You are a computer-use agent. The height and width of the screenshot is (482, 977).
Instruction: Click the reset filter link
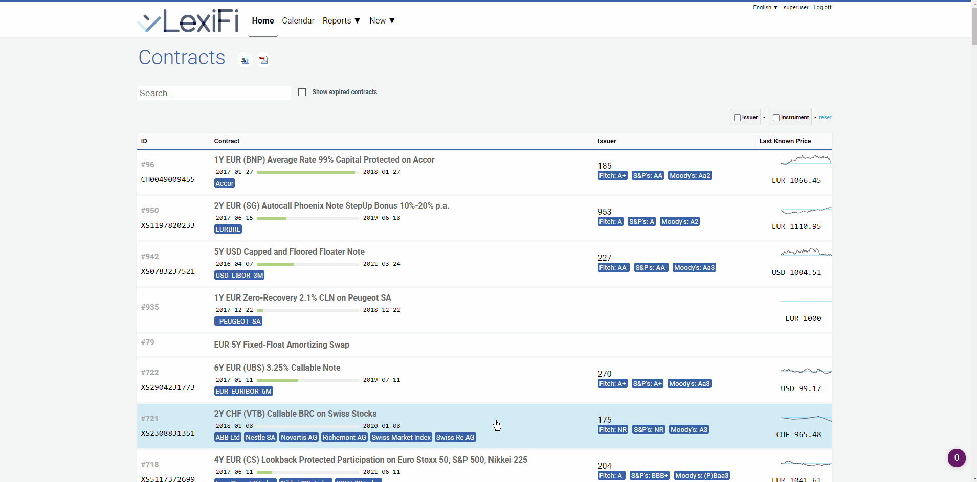pos(825,118)
